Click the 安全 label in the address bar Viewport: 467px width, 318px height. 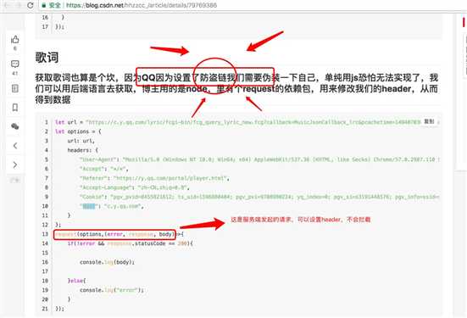point(54,5)
